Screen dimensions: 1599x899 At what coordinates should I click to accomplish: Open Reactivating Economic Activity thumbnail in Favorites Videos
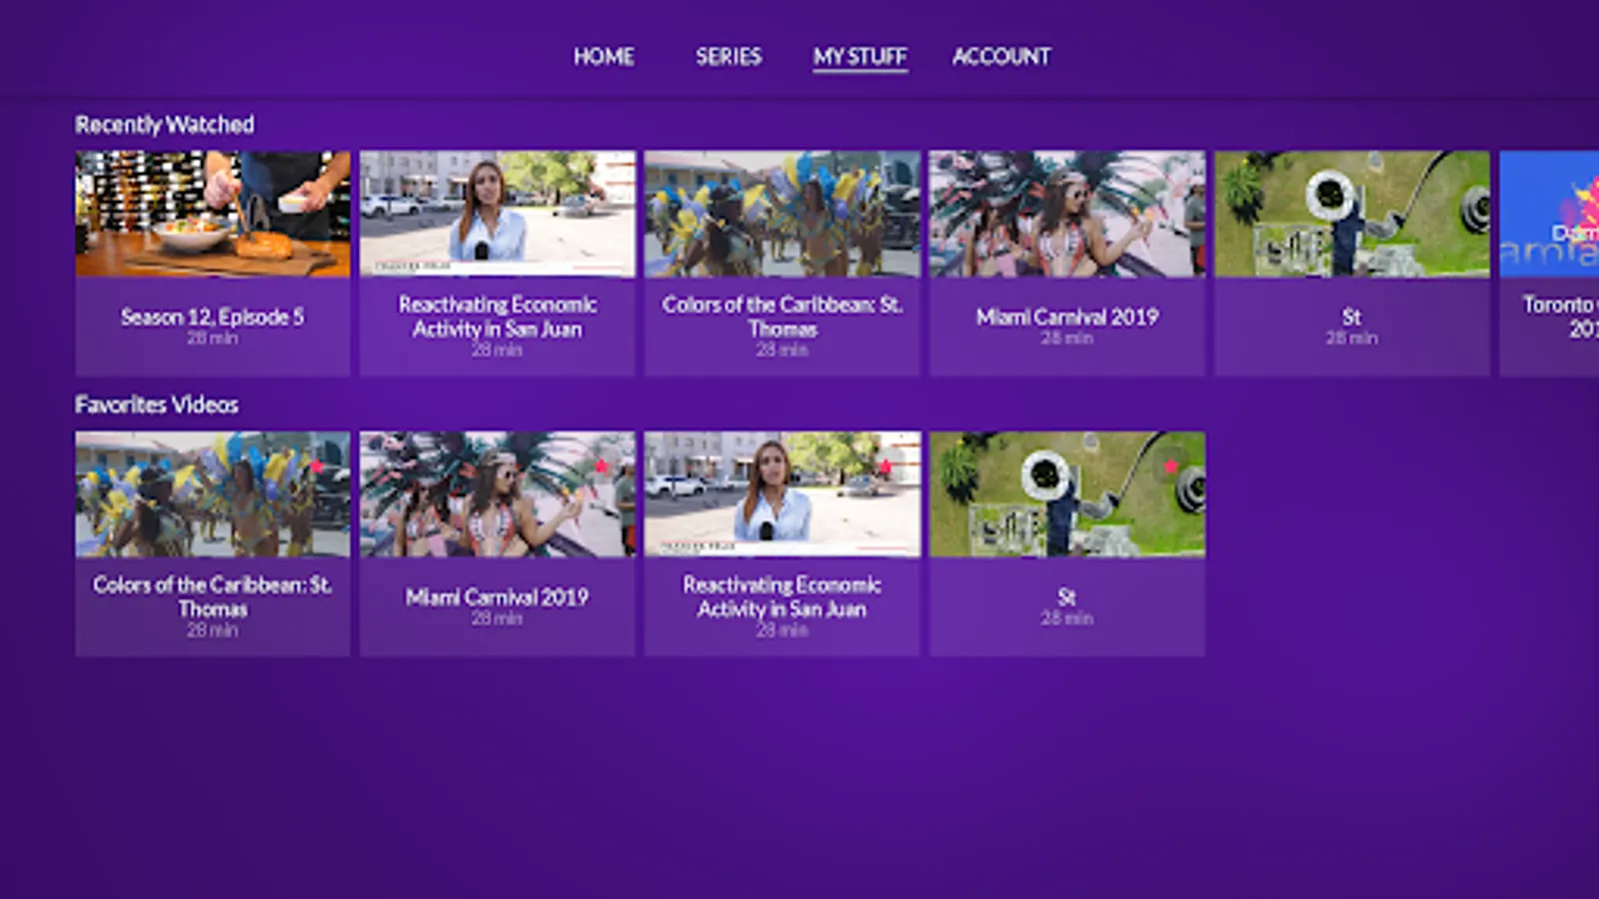click(x=783, y=494)
